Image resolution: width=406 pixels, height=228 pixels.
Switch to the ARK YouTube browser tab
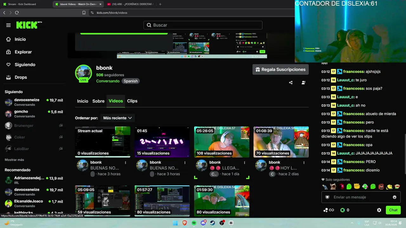tap(130, 4)
